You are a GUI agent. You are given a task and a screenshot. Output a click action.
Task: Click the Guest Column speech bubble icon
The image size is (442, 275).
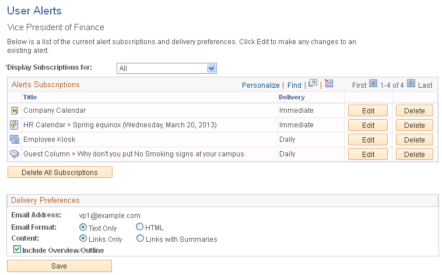pos(15,154)
